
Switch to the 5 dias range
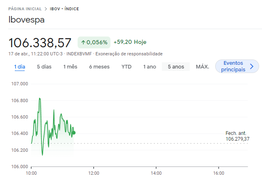(44, 67)
